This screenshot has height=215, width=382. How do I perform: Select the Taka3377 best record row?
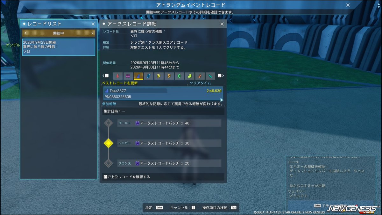163,94
